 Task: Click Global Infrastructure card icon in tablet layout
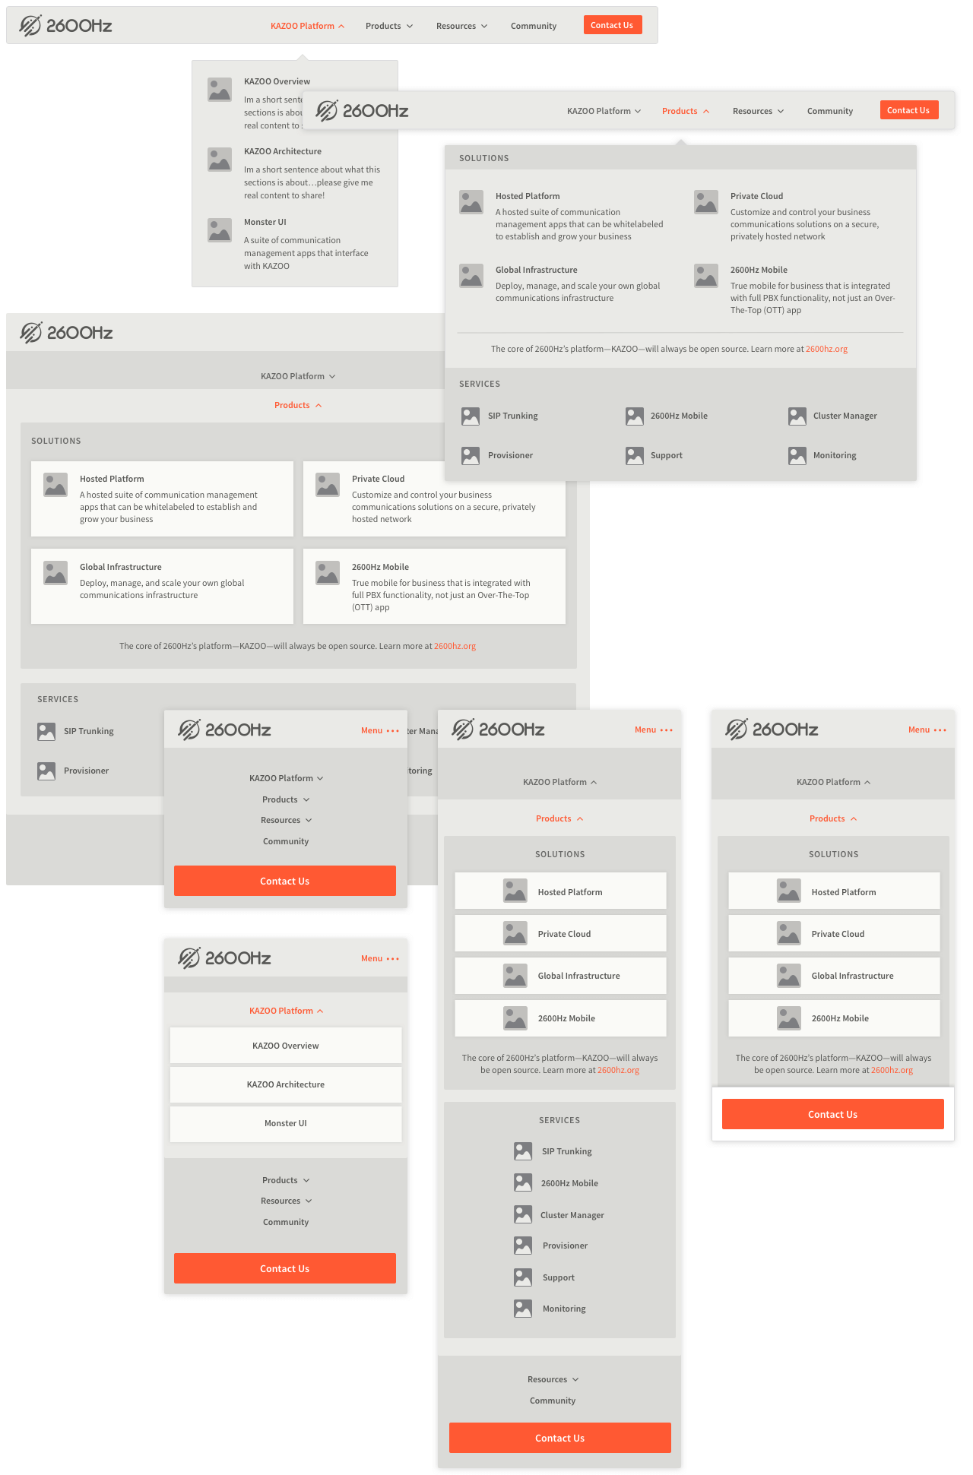click(55, 573)
